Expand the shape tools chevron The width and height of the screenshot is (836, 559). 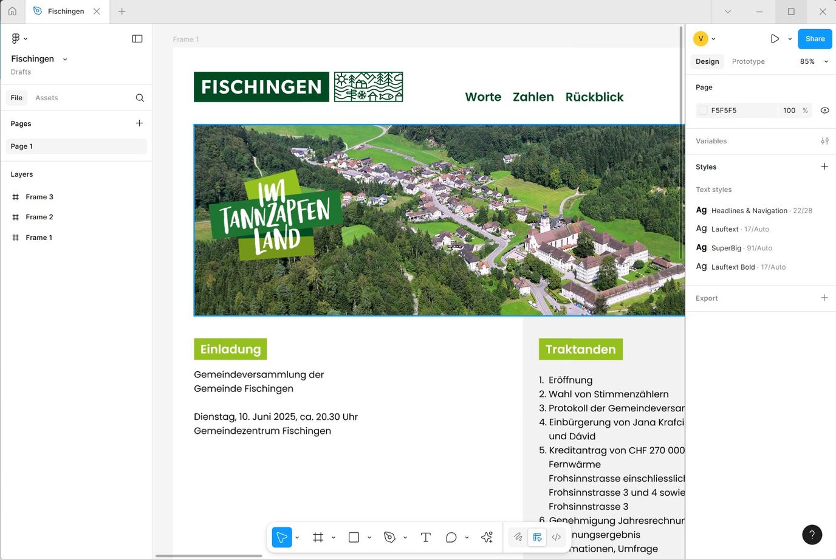pyautogui.click(x=369, y=537)
